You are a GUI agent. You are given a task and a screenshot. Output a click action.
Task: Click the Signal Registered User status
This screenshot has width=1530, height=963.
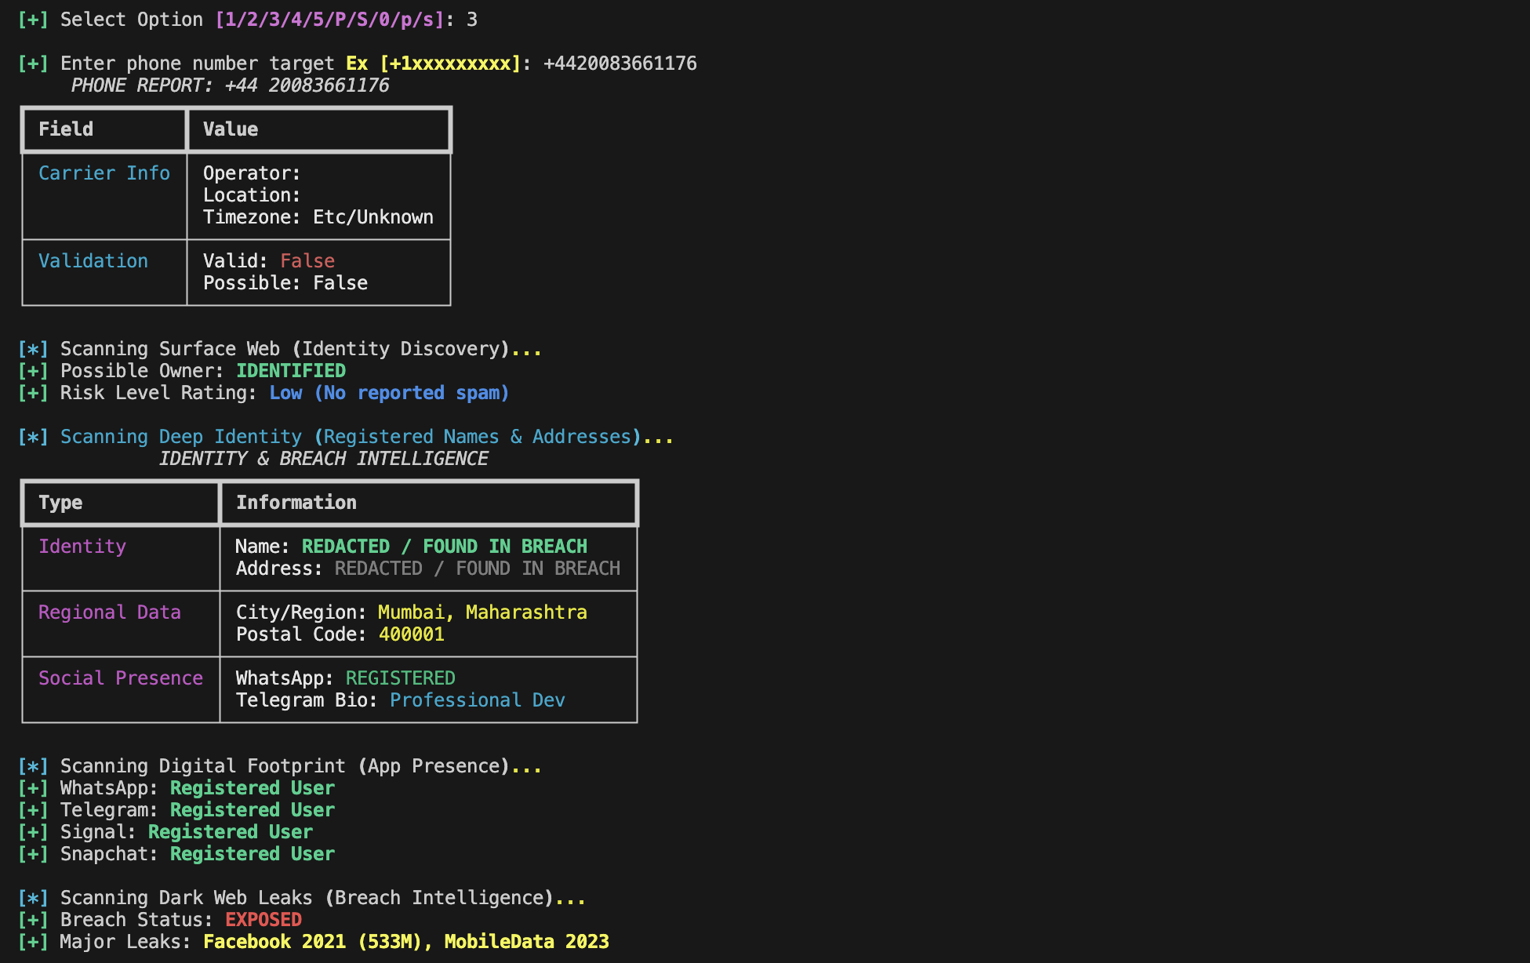coord(231,832)
